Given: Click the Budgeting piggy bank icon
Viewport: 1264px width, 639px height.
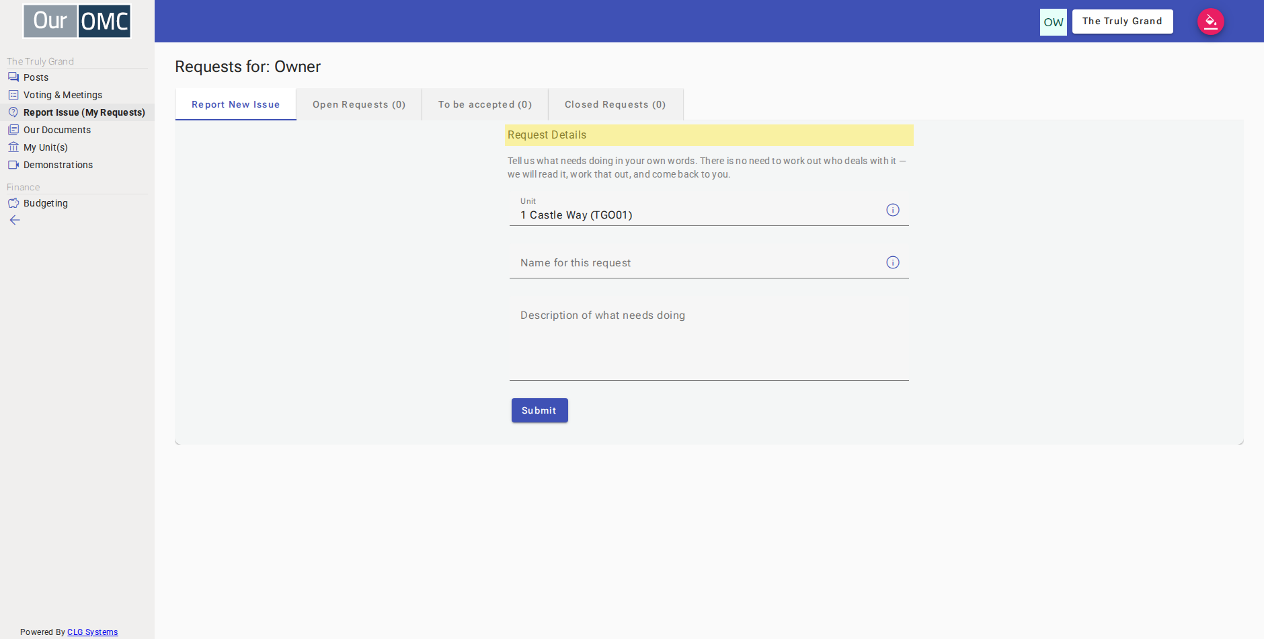Looking at the screenshot, I should pyautogui.click(x=13, y=203).
